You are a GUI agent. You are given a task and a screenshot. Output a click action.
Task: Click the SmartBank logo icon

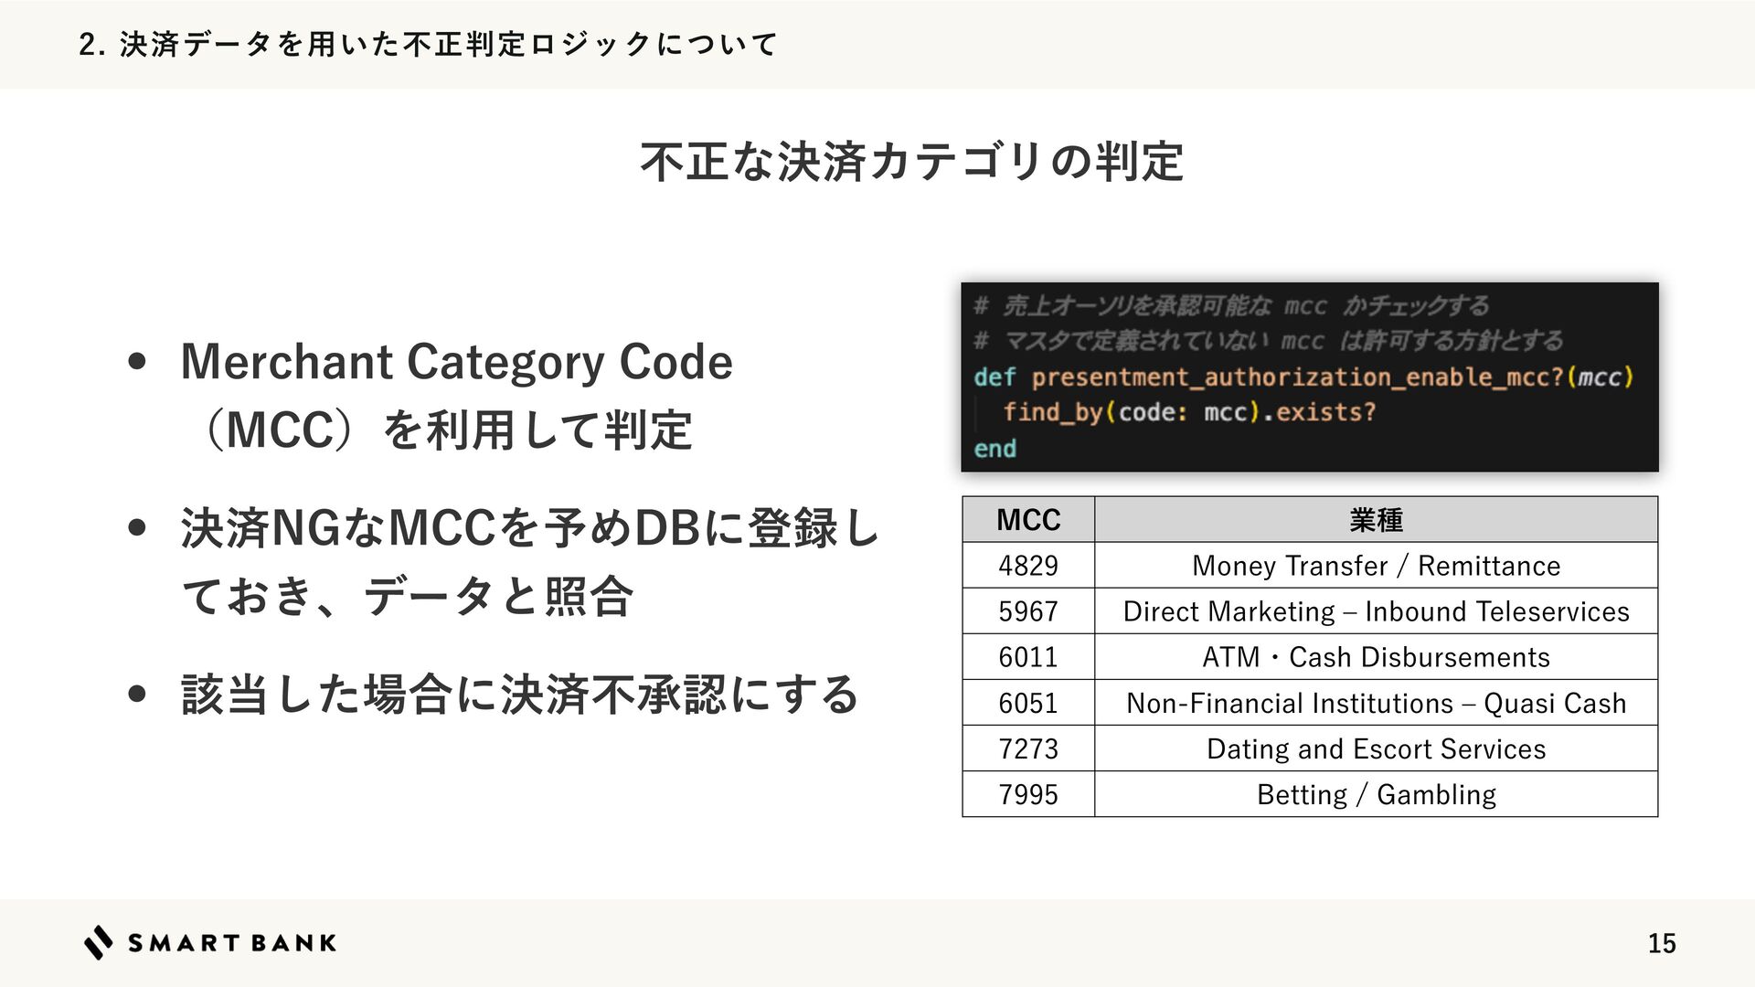(99, 942)
